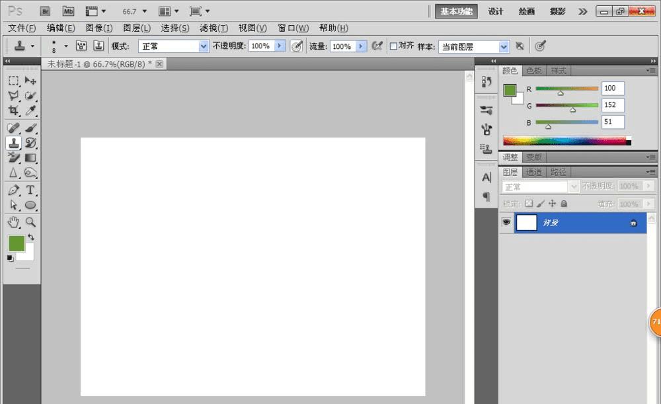The image size is (661, 404).
Task: Select the Hand tool
Action: 13,222
